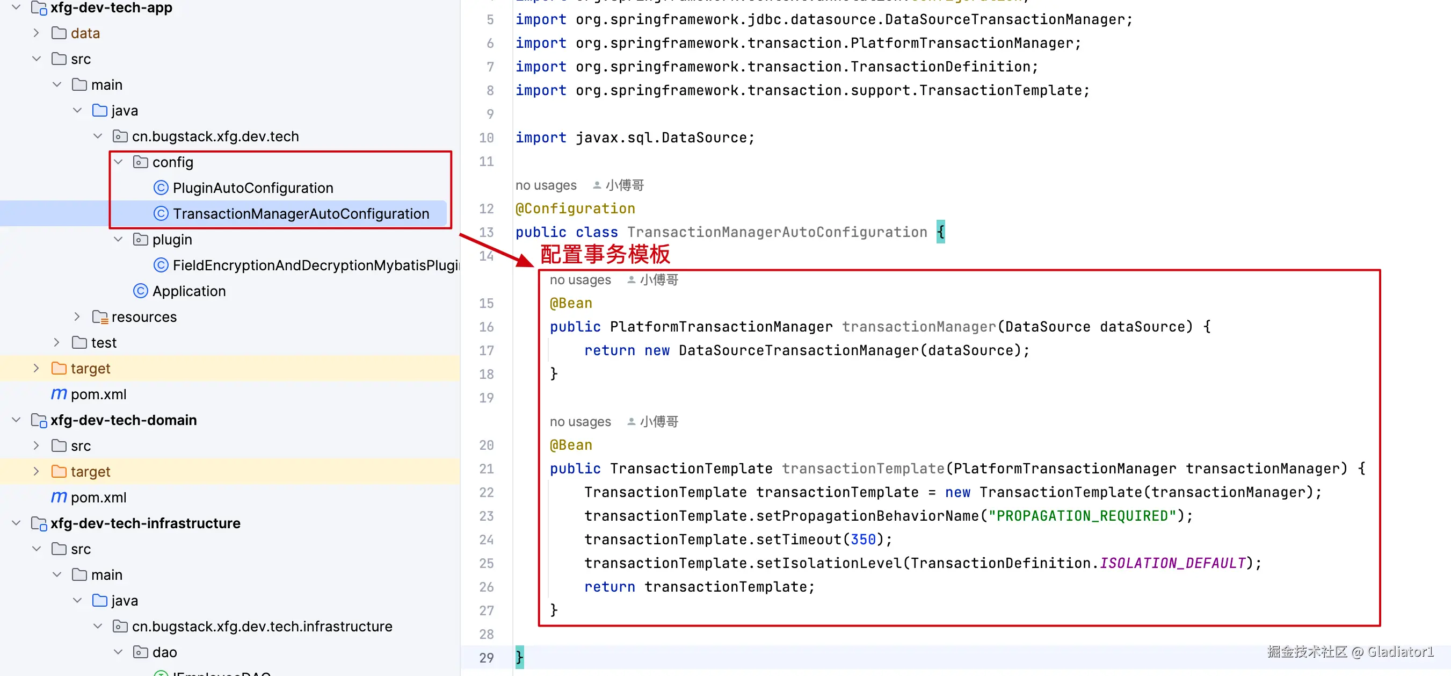Click the xfg-dev-tech-domain module icon
Viewport: 1451px width, 676px height.
38,420
